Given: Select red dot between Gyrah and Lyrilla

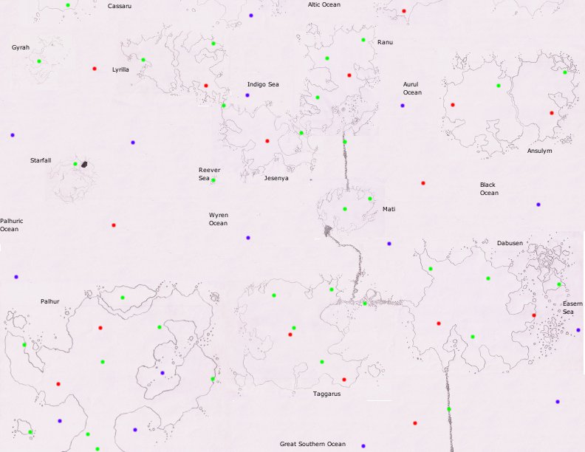Looking at the screenshot, I should click(x=95, y=69).
